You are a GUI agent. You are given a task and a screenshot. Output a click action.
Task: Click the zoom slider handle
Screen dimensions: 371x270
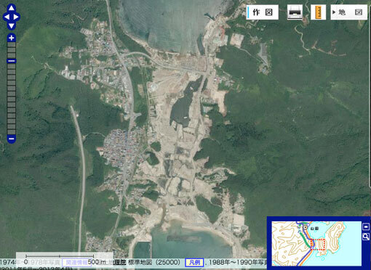click(x=12, y=61)
